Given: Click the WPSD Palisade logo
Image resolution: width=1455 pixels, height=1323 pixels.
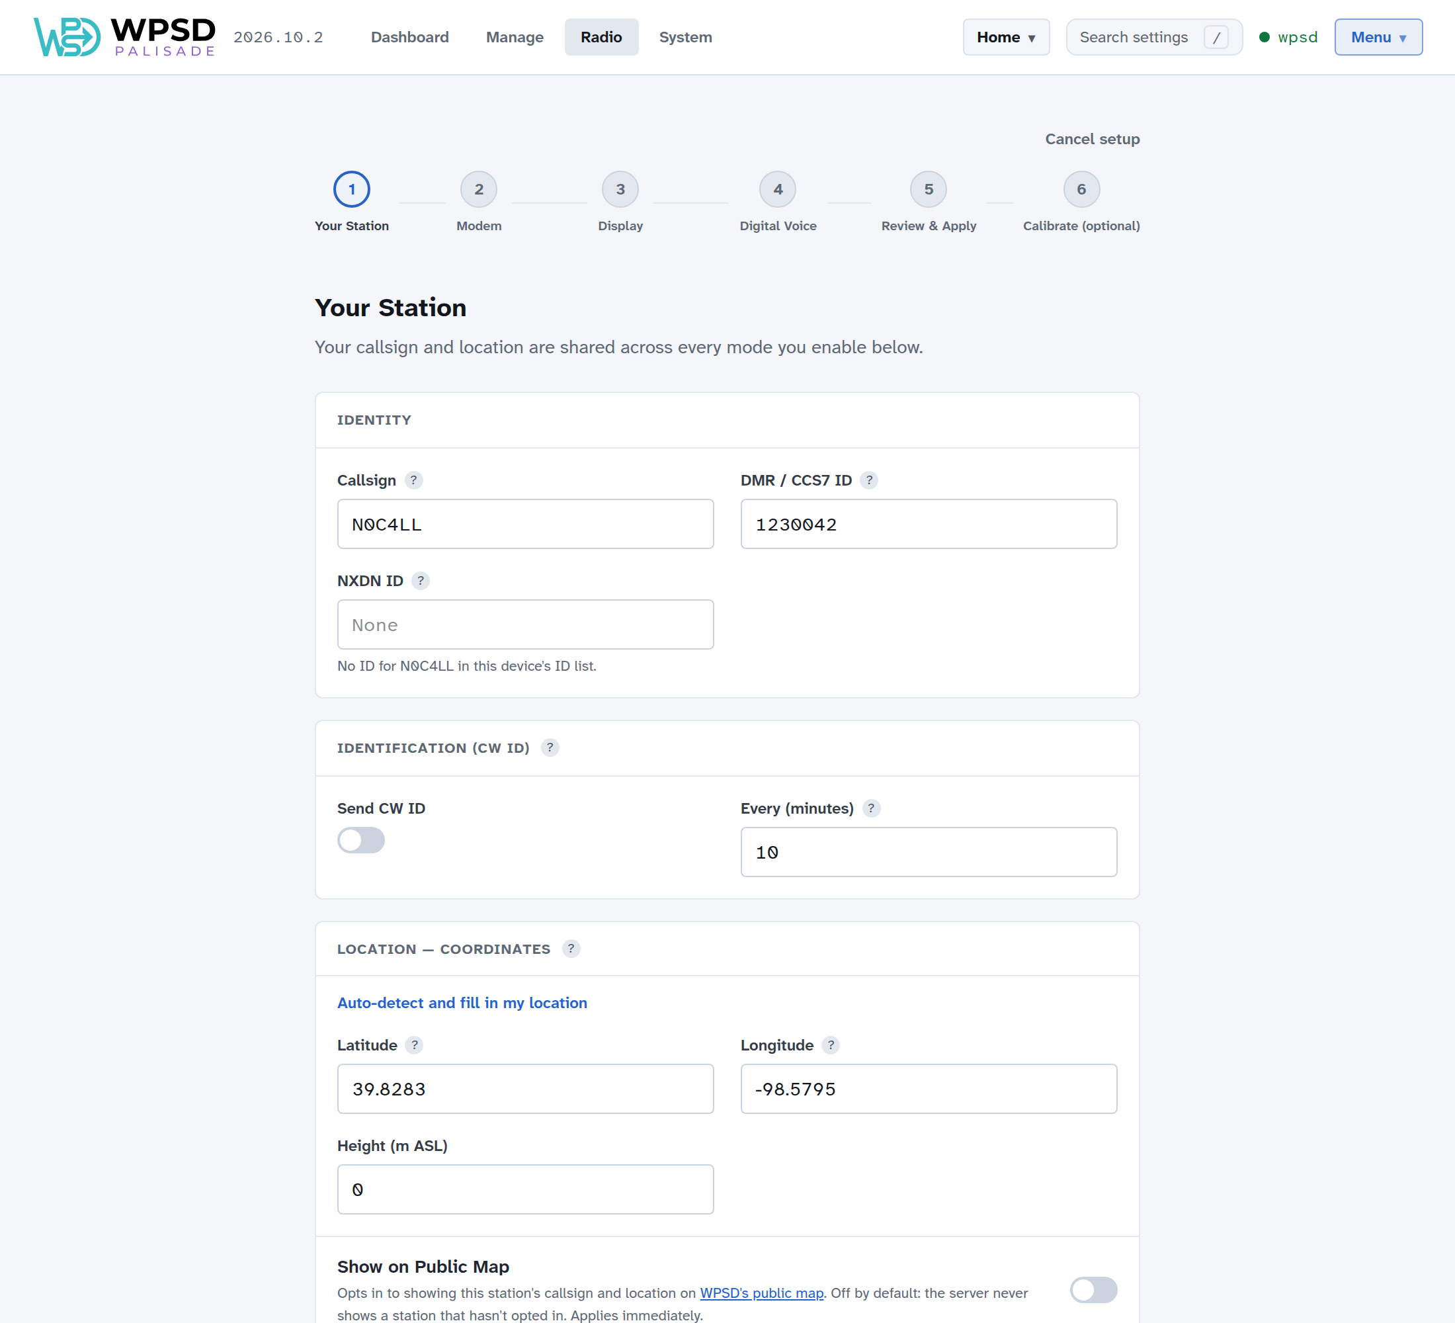Looking at the screenshot, I should click(124, 37).
